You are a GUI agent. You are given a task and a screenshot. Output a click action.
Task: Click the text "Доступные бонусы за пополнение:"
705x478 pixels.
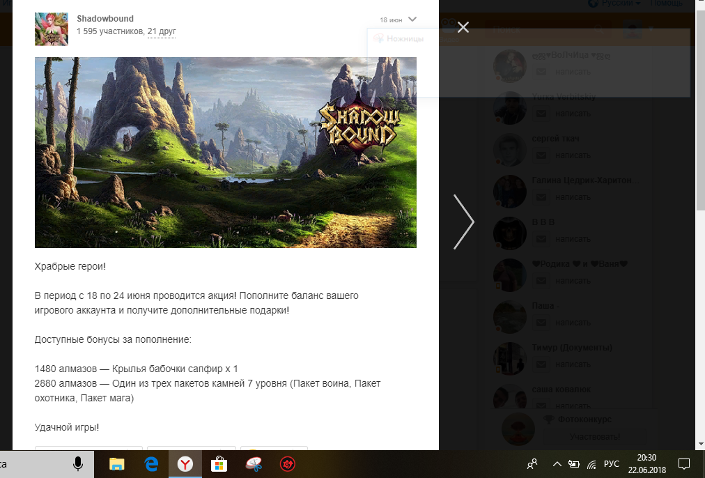point(113,339)
